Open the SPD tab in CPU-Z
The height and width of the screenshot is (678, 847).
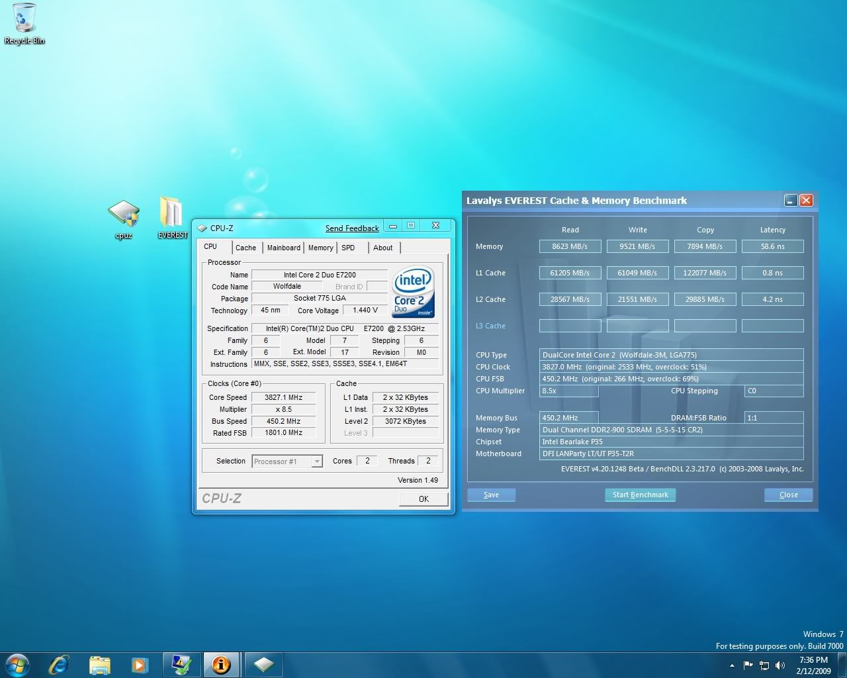(x=348, y=248)
